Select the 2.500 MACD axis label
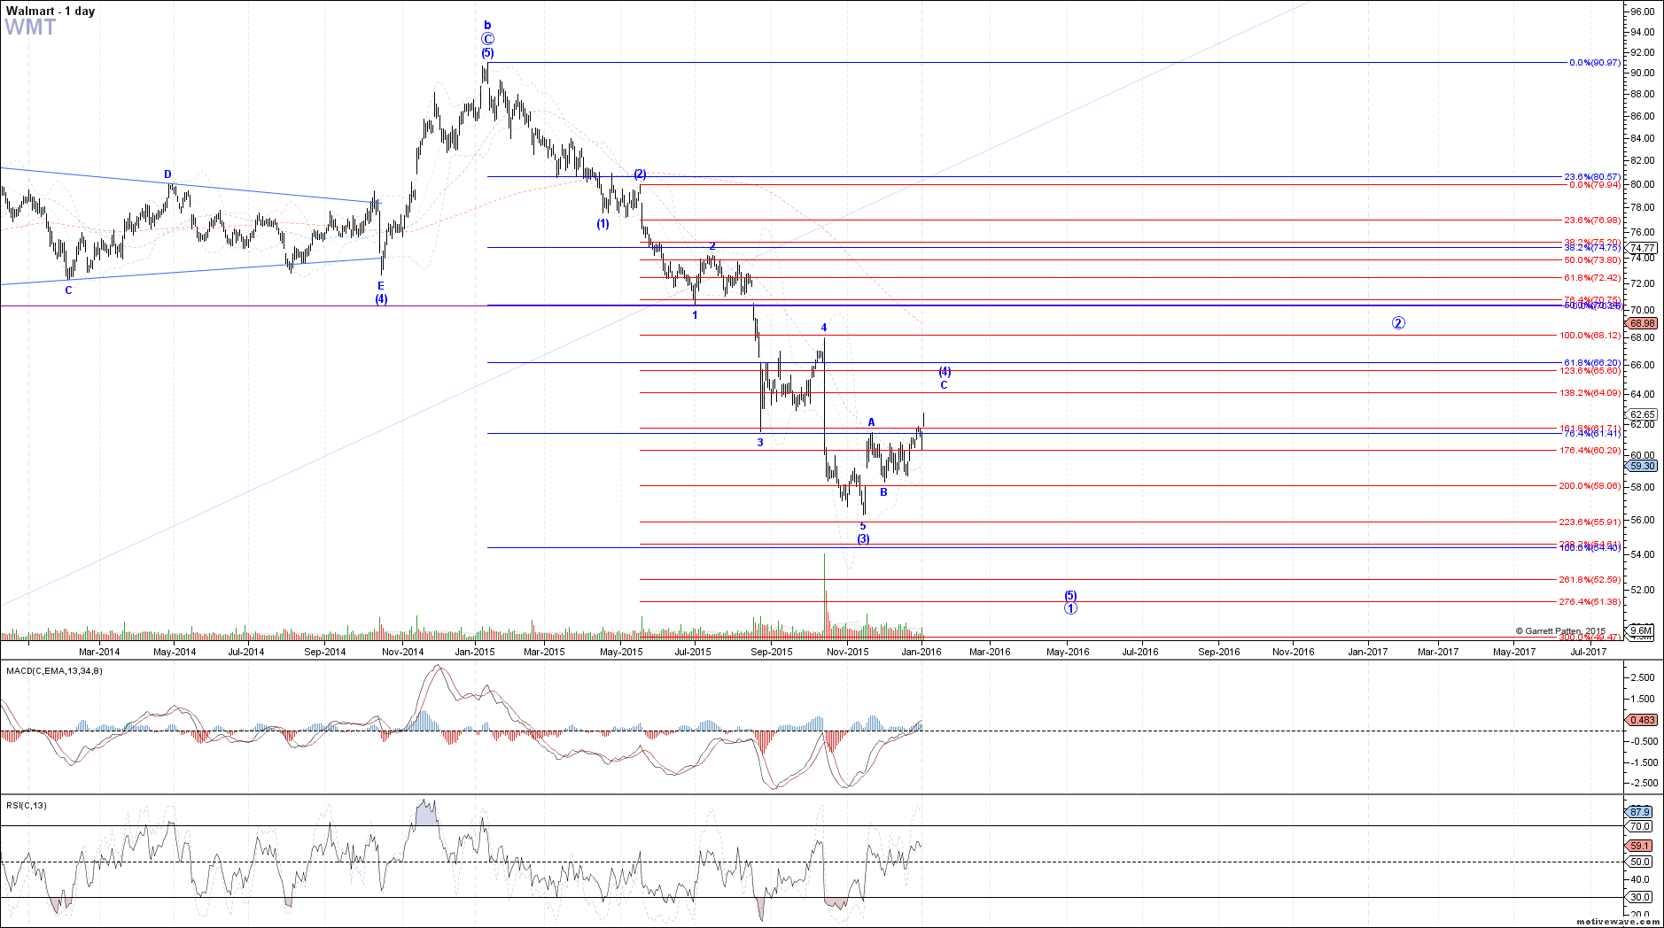This screenshot has height=928, width=1664. pyautogui.click(x=1641, y=677)
